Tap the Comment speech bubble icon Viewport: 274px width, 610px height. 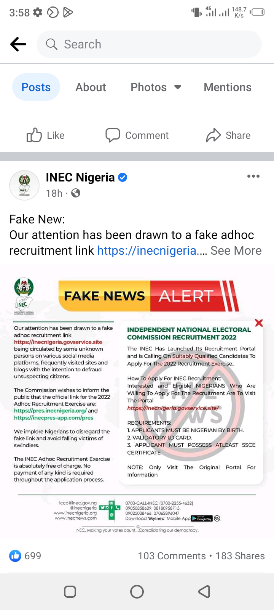pos(113,135)
